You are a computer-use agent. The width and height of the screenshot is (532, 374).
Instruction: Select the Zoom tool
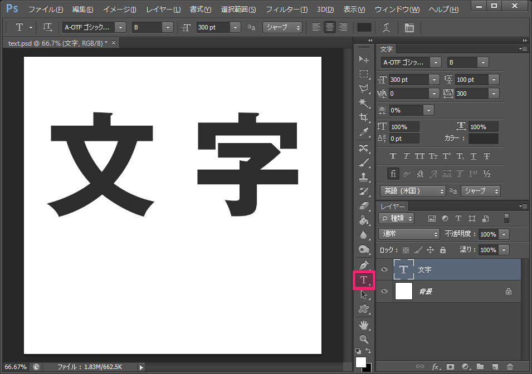click(364, 339)
